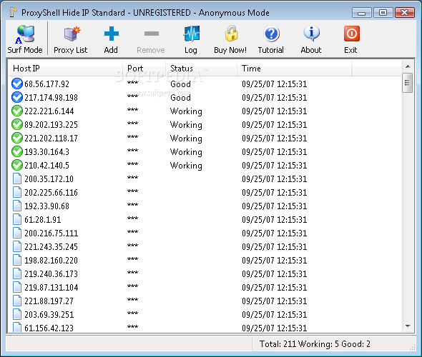The image size is (422, 357).
Task: Click blue check icon for 217.174.98.198
Action: pos(17,97)
